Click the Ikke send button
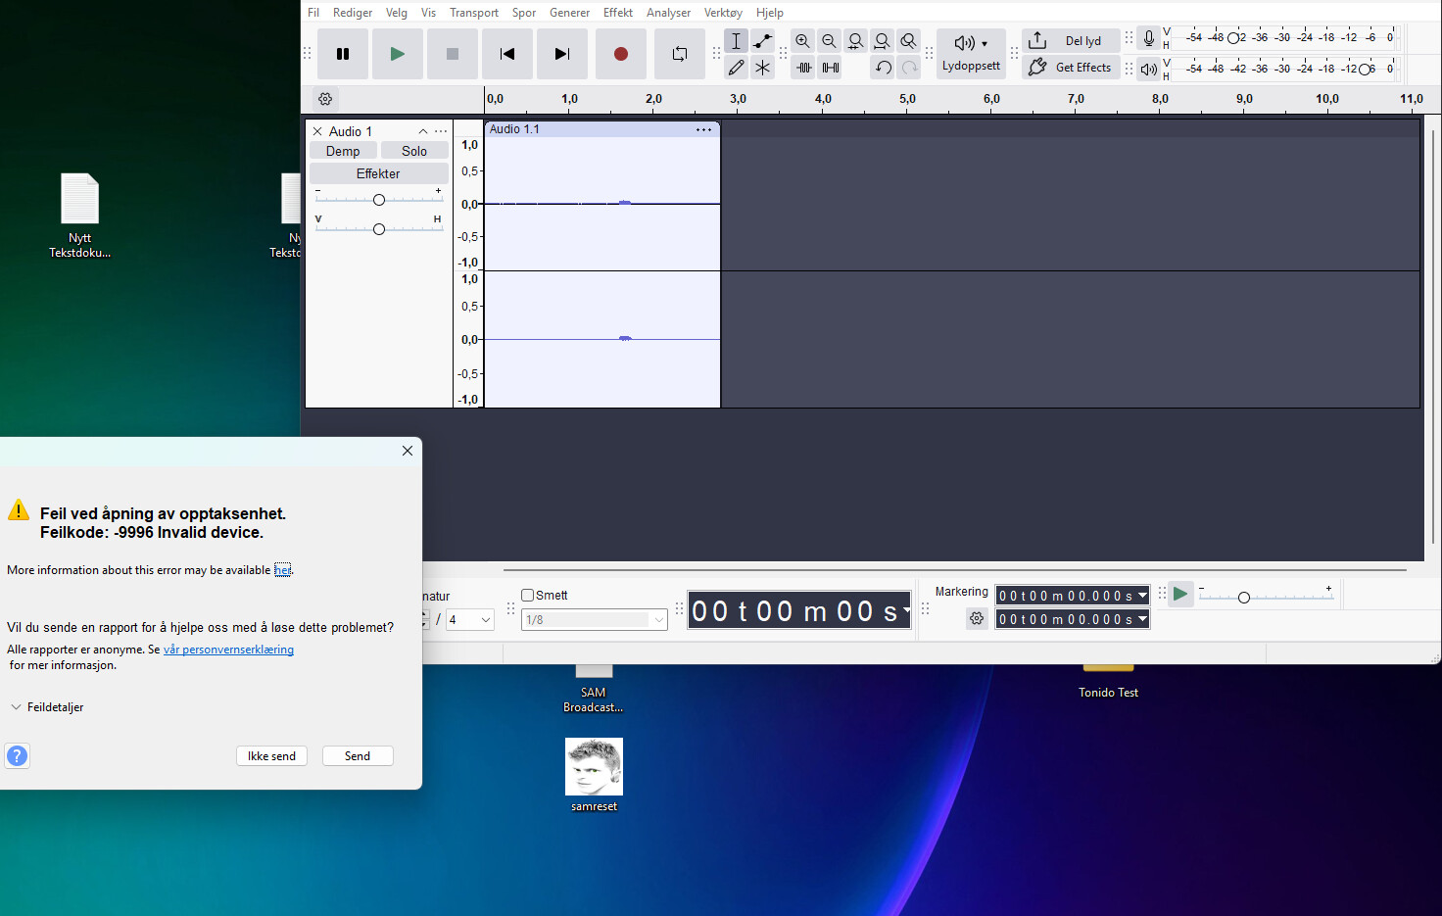Viewport: 1442px width, 916px height. (x=271, y=756)
